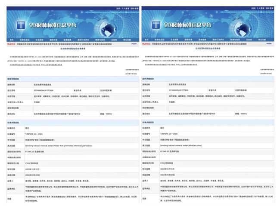Click standard number T/BPSPA 26—2025

(169, 134)
